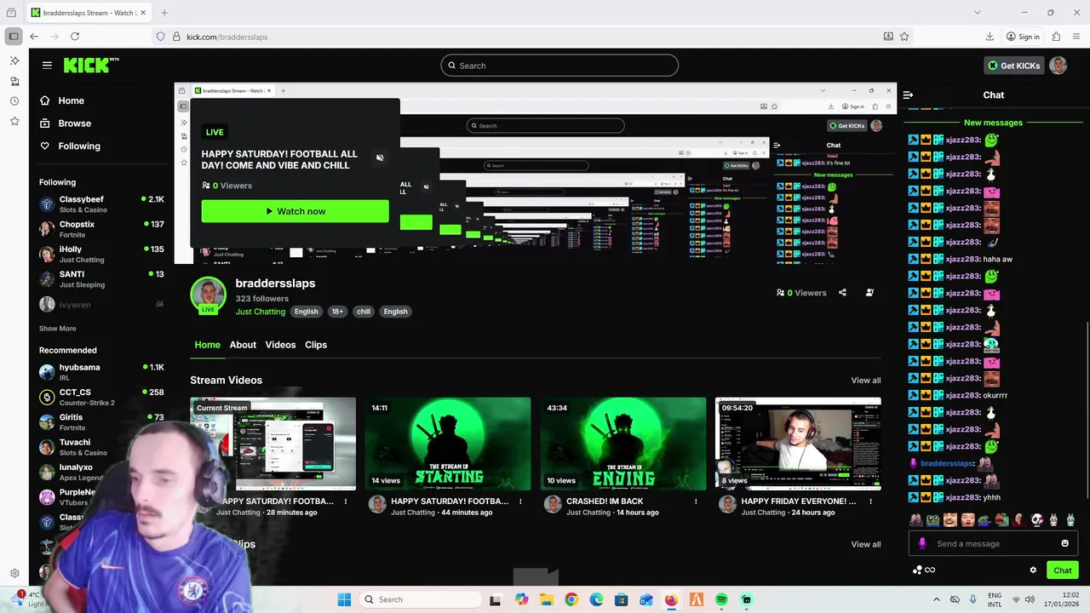Open Firefox history sidebar clock icon
This screenshot has height=613, width=1090.
click(x=14, y=101)
